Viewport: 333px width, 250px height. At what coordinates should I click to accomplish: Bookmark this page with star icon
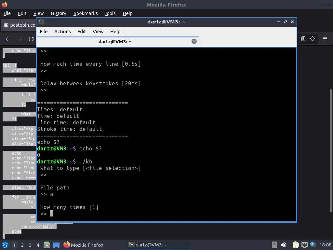click(x=313, y=39)
